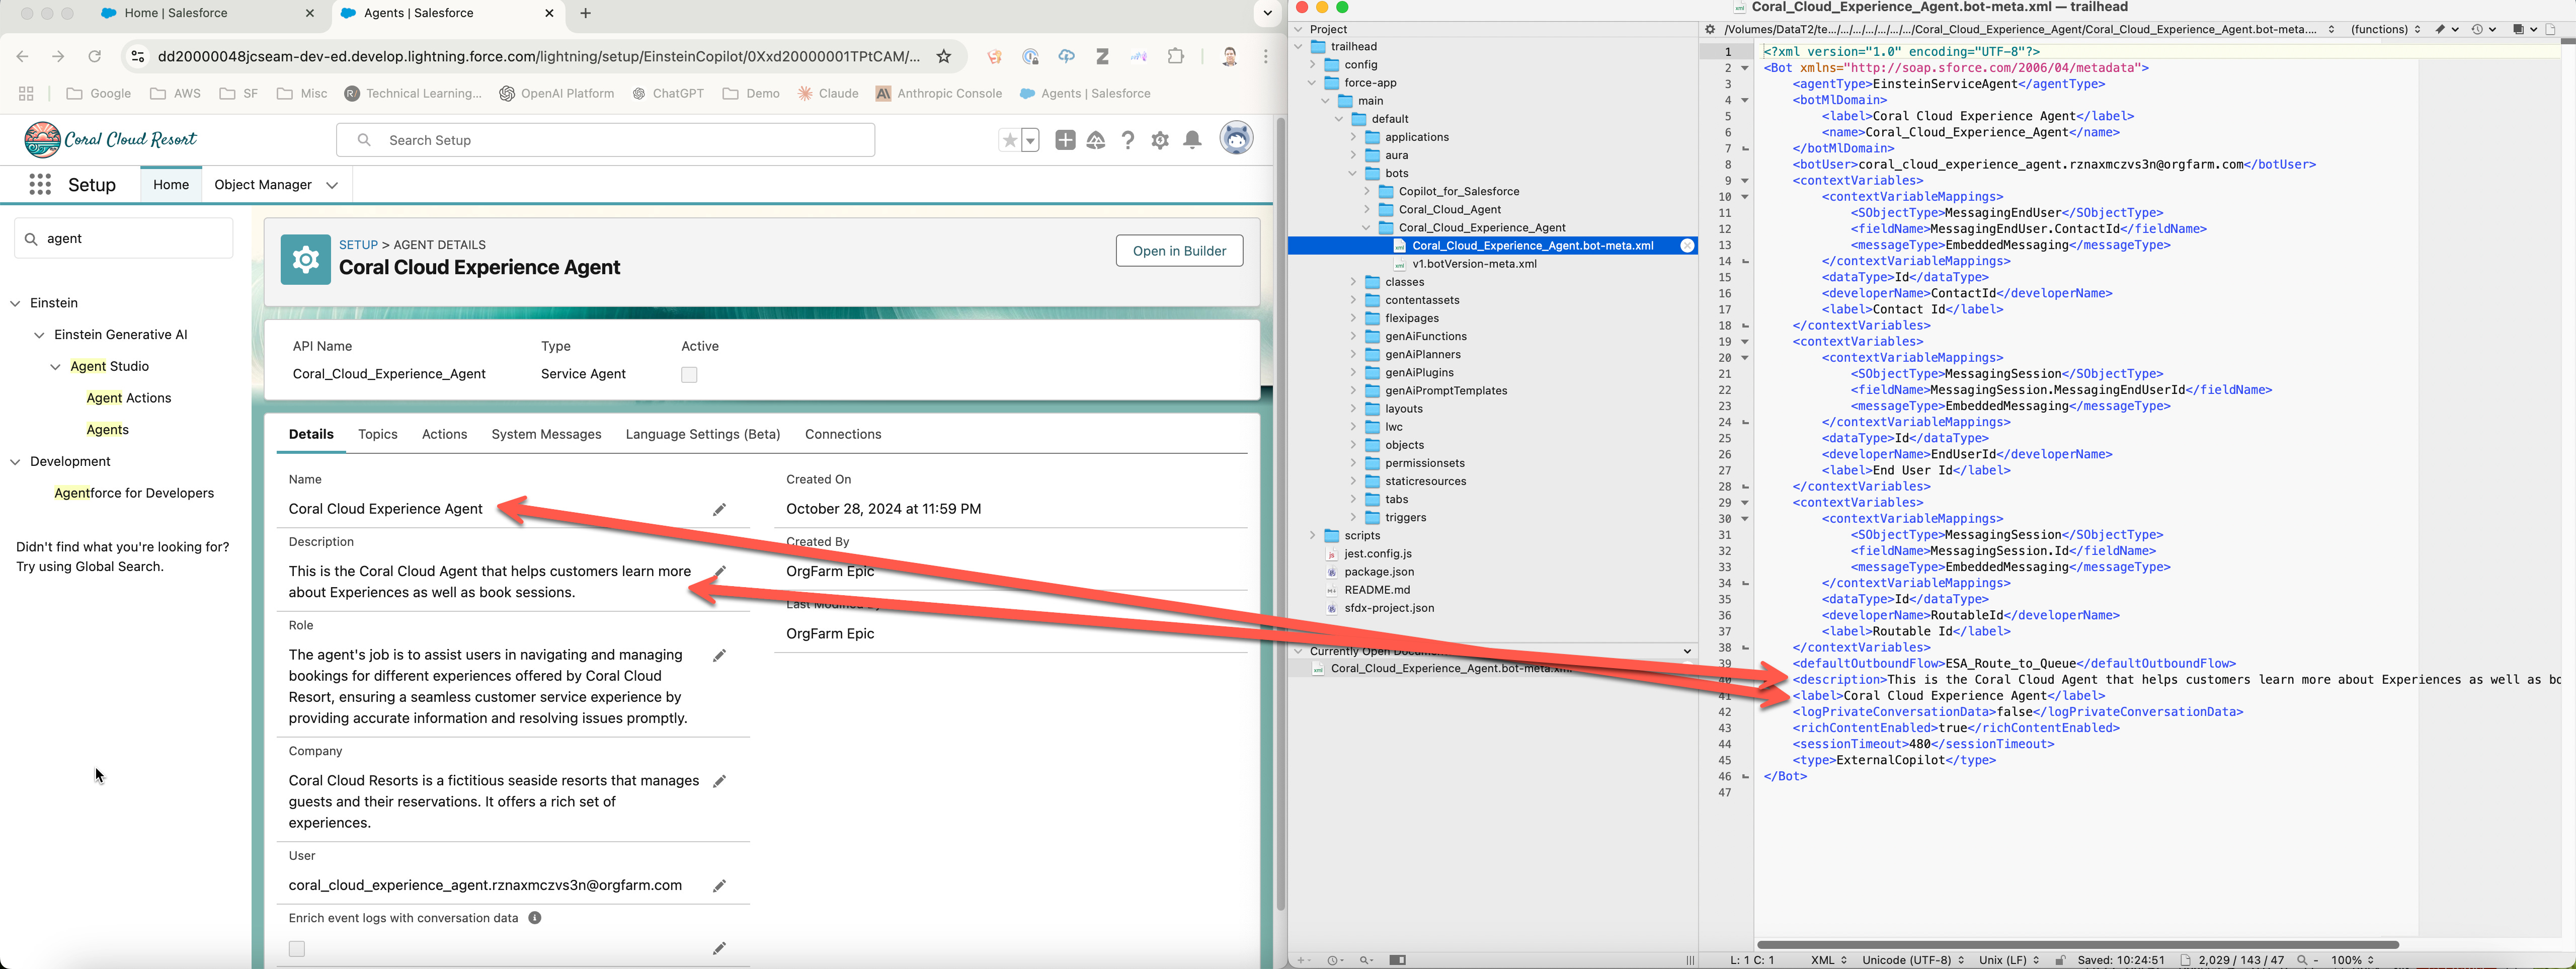Image resolution: width=2576 pixels, height=969 pixels.
Task: Click the apps grid icon in bookmarks bar
Action: pyautogui.click(x=26, y=93)
